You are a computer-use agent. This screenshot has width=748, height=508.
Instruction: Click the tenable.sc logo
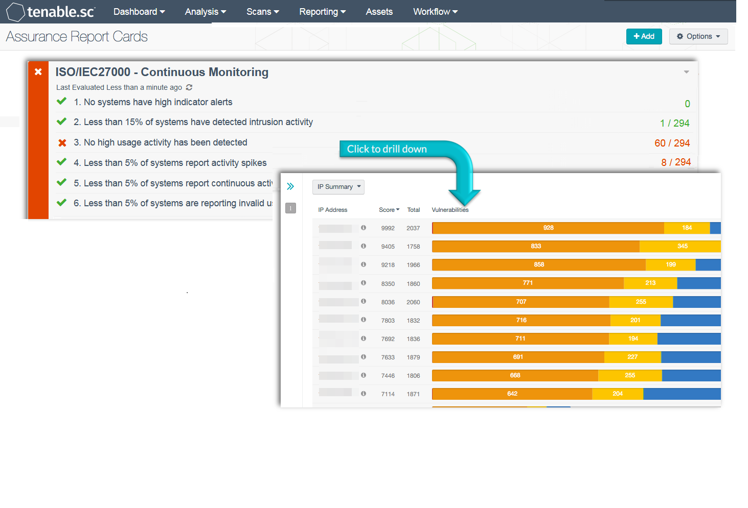[51, 11]
